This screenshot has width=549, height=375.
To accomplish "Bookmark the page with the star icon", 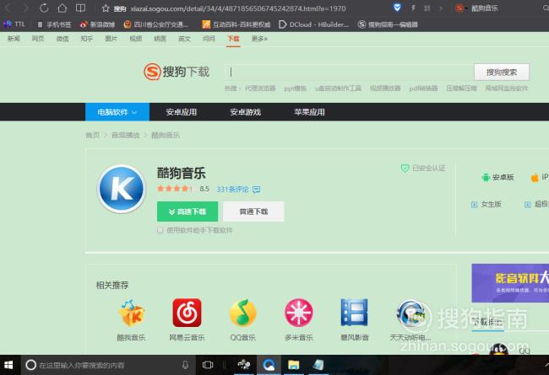I will coord(106,8).
